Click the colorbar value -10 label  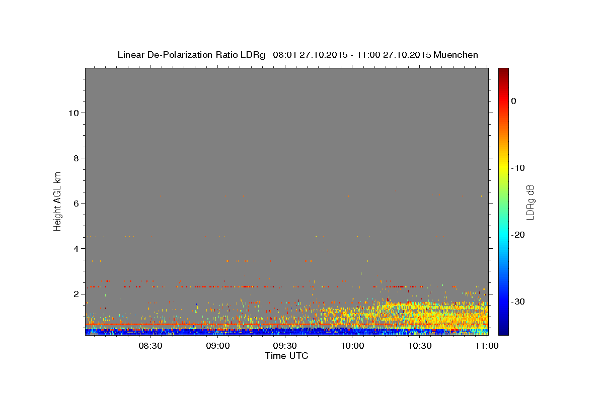[518, 168]
